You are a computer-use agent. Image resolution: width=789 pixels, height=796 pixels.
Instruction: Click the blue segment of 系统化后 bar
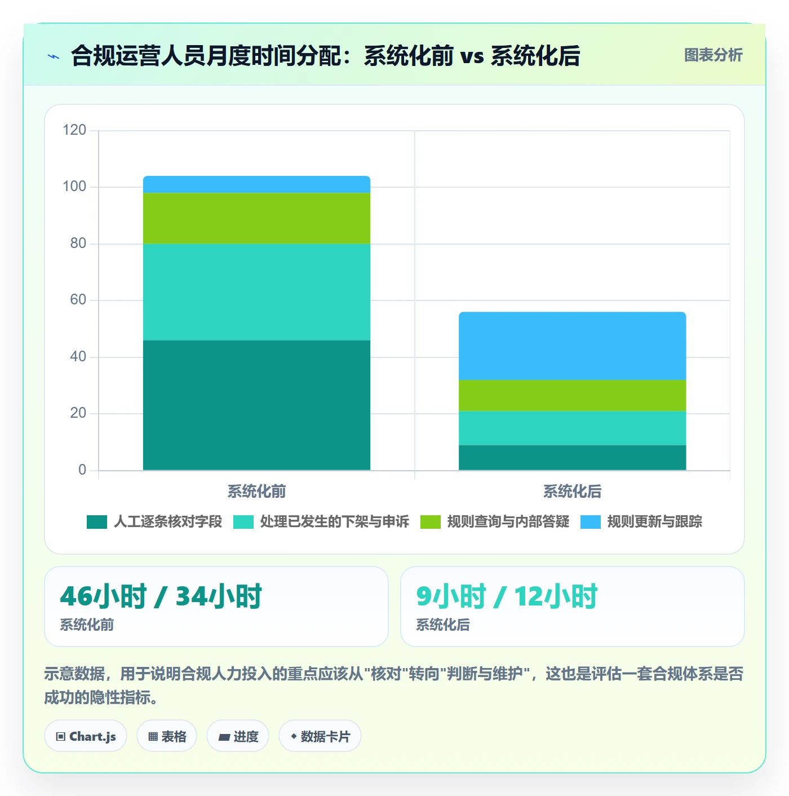point(572,346)
